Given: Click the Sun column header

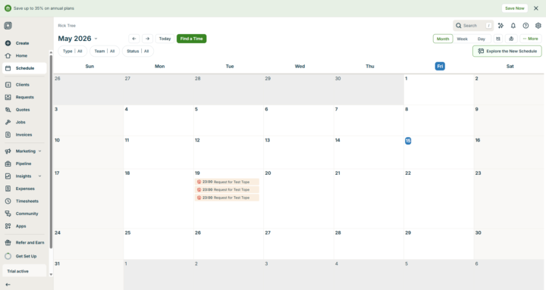Looking at the screenshot, I should (x=89, y=66).
